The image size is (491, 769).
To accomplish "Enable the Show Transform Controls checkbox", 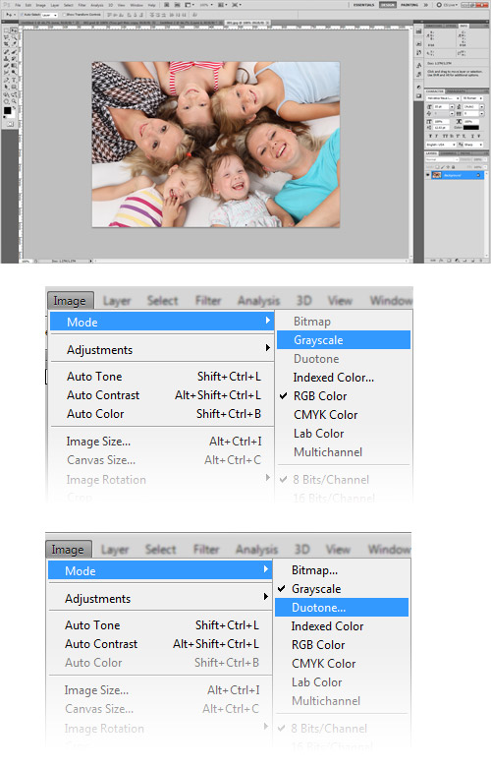I will 64,15.
